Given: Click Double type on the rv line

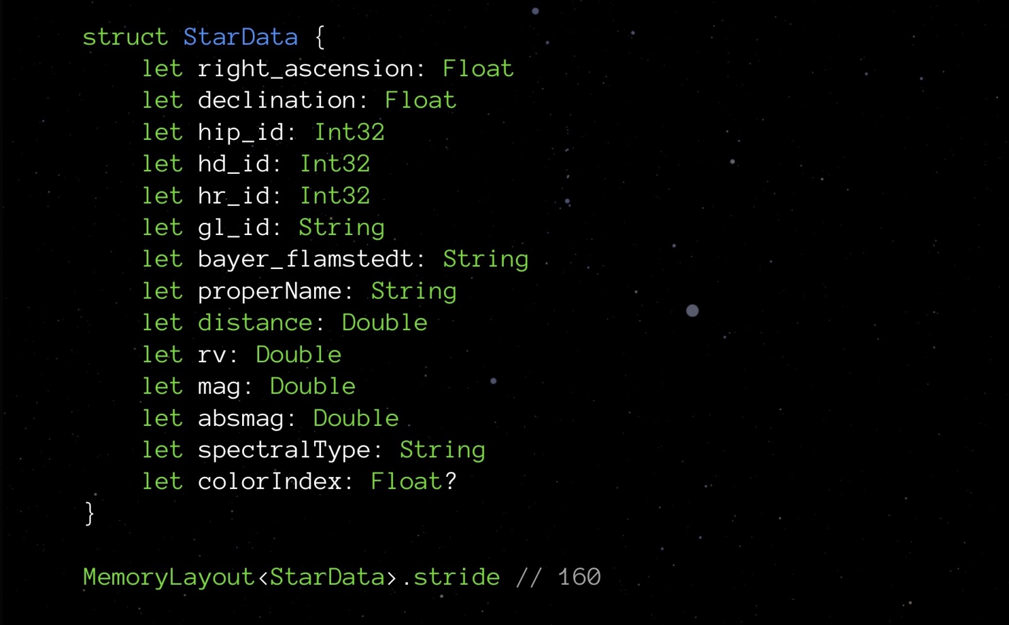Looking at the screenshot, I should coord(298,355).
